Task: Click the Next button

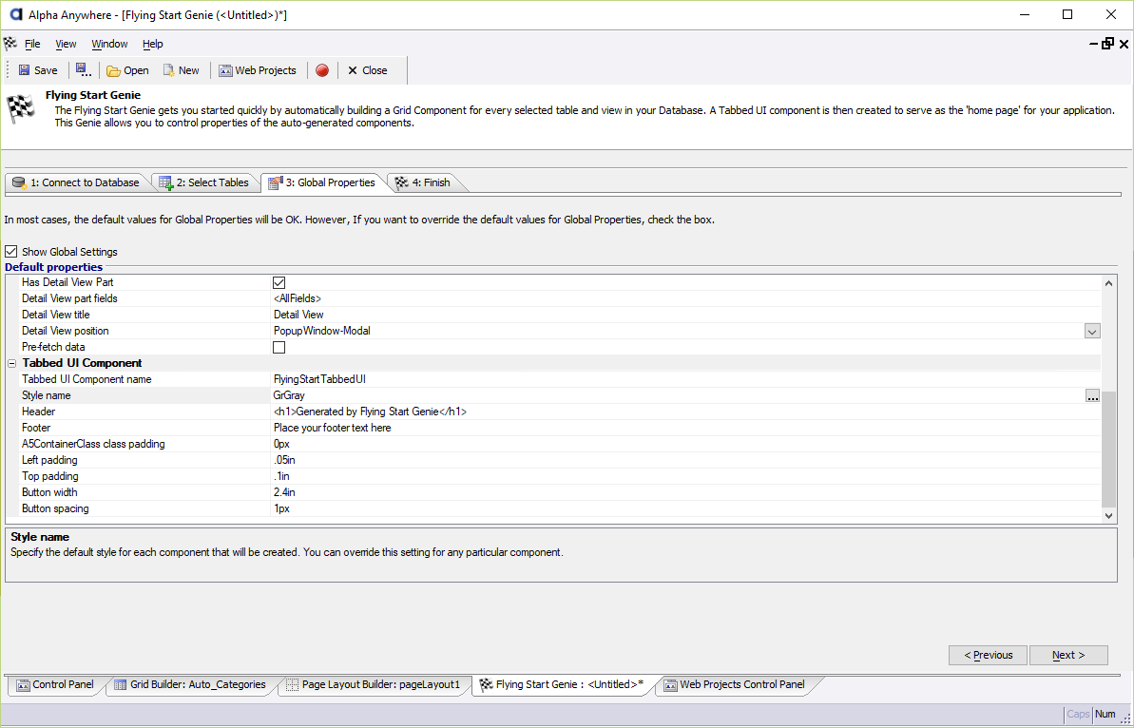Action: coord(1068,655)
